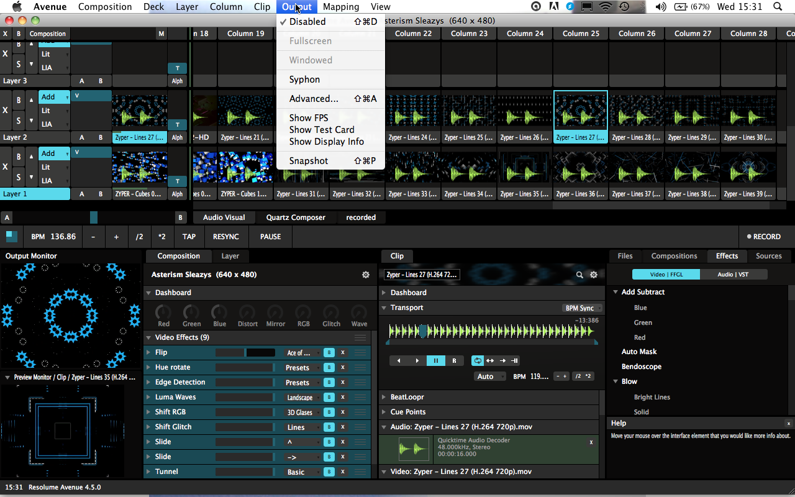Pause the clip in the Transport section

(435, 360)
